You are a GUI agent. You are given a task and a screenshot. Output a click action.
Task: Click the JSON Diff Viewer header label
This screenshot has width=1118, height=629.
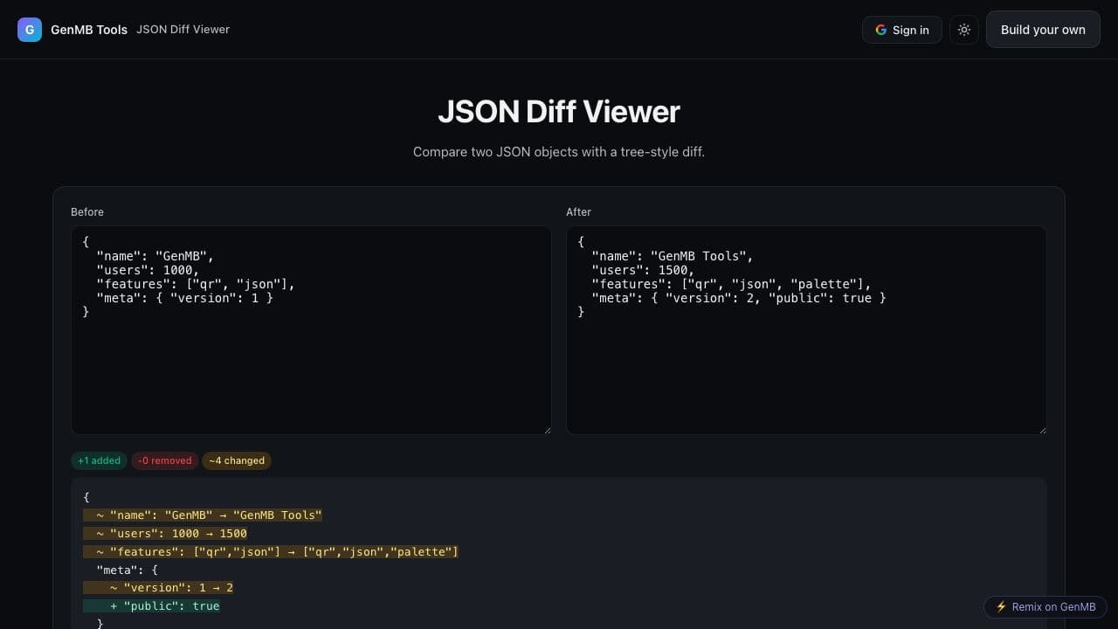[183, 30]
